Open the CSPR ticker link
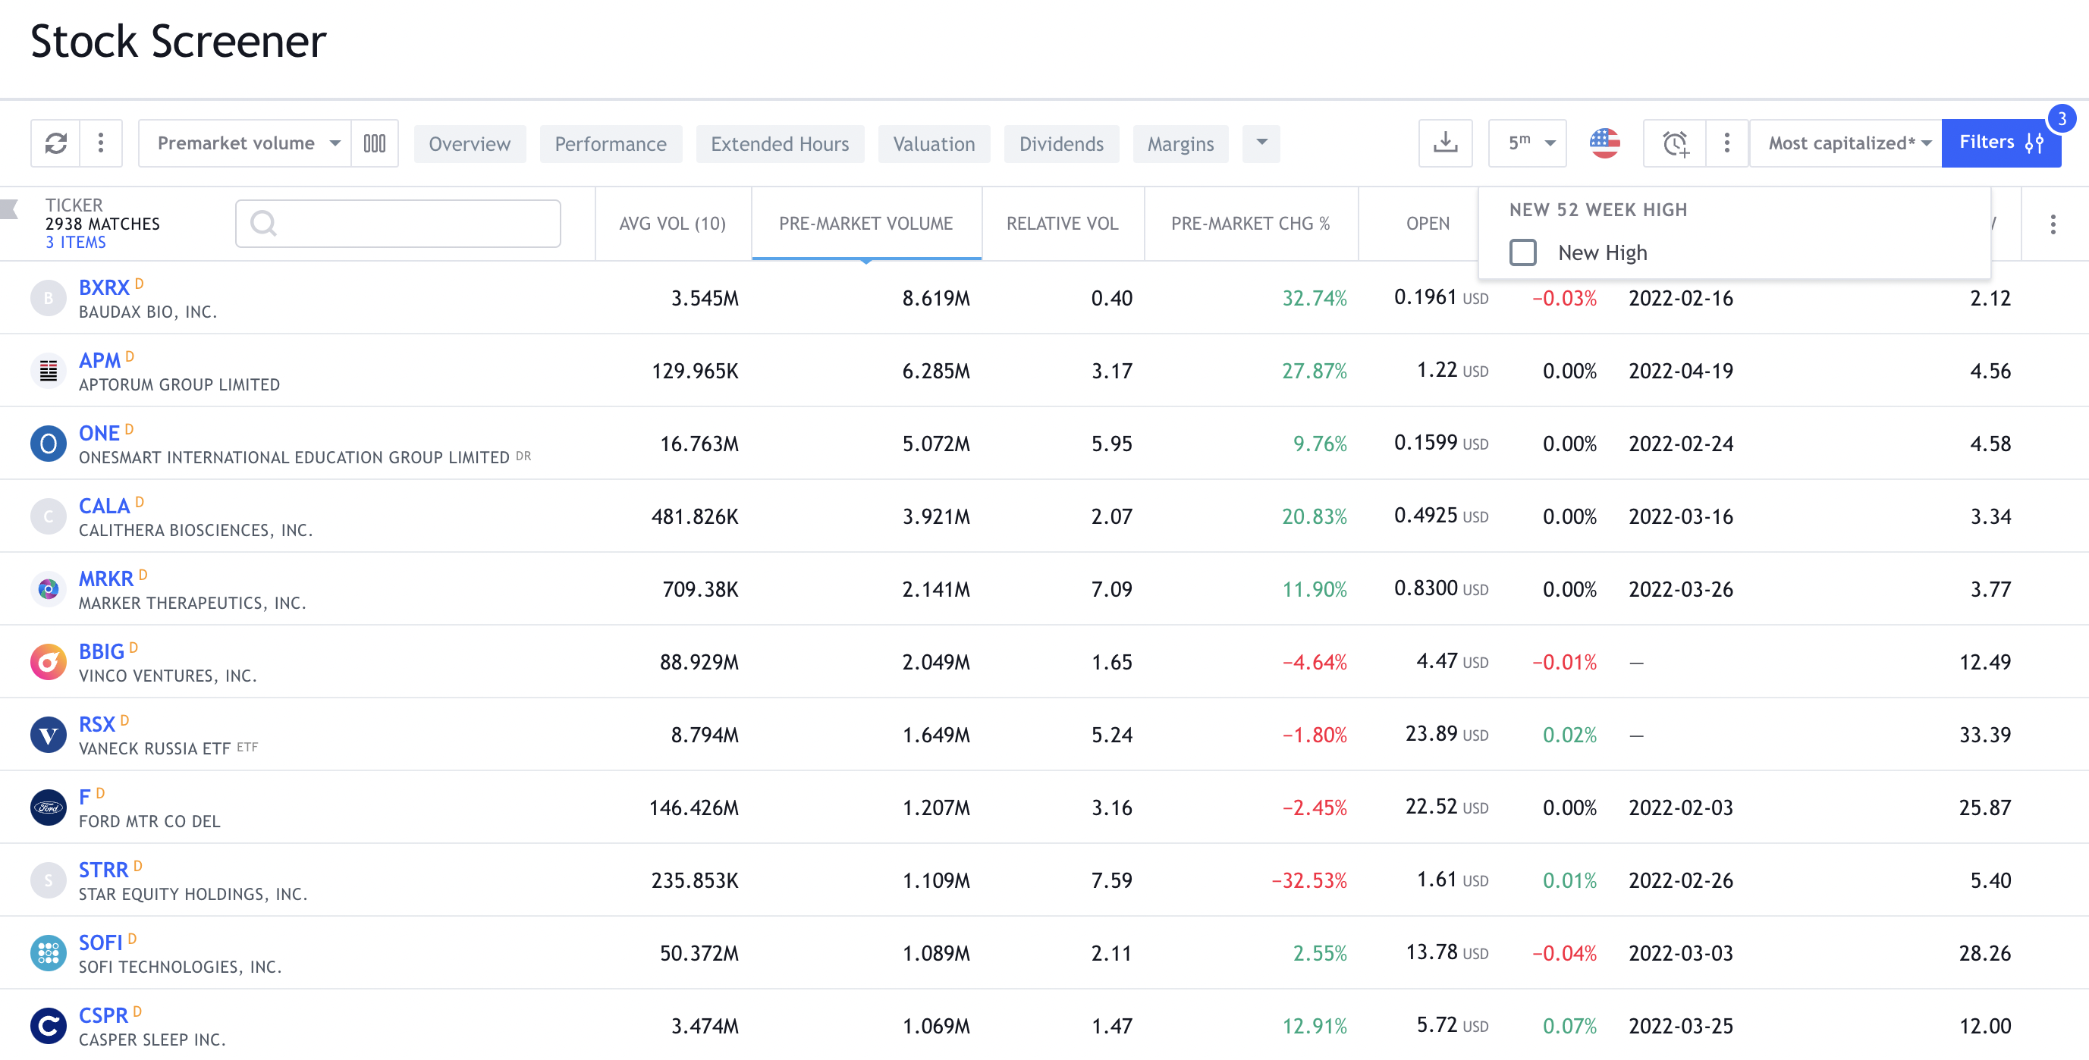The image size is (2089, 1060). 103,1016
